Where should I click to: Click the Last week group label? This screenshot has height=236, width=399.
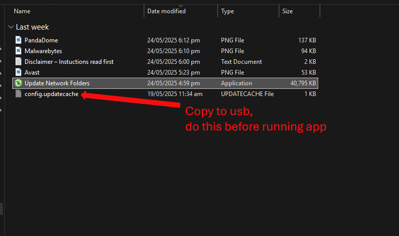tap(32, 27)
